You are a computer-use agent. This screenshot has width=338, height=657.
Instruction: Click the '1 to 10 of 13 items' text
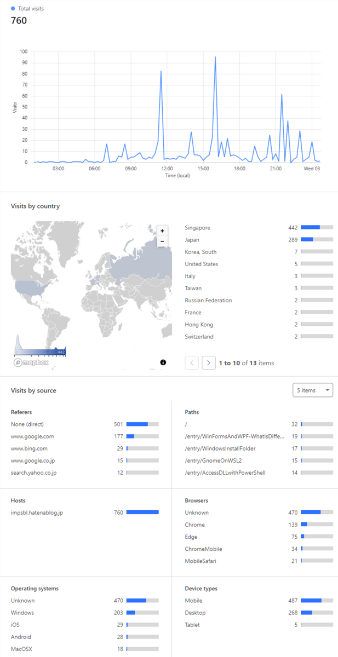pos(247,363)
